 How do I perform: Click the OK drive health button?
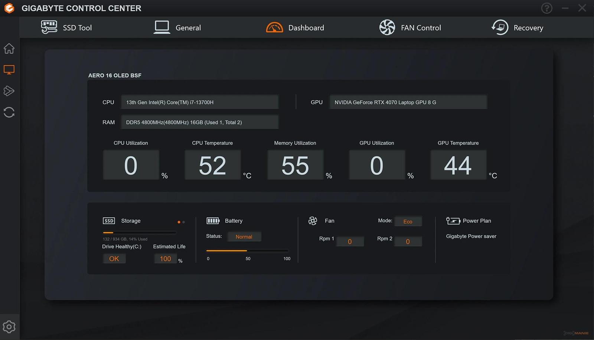pos(114,258)
